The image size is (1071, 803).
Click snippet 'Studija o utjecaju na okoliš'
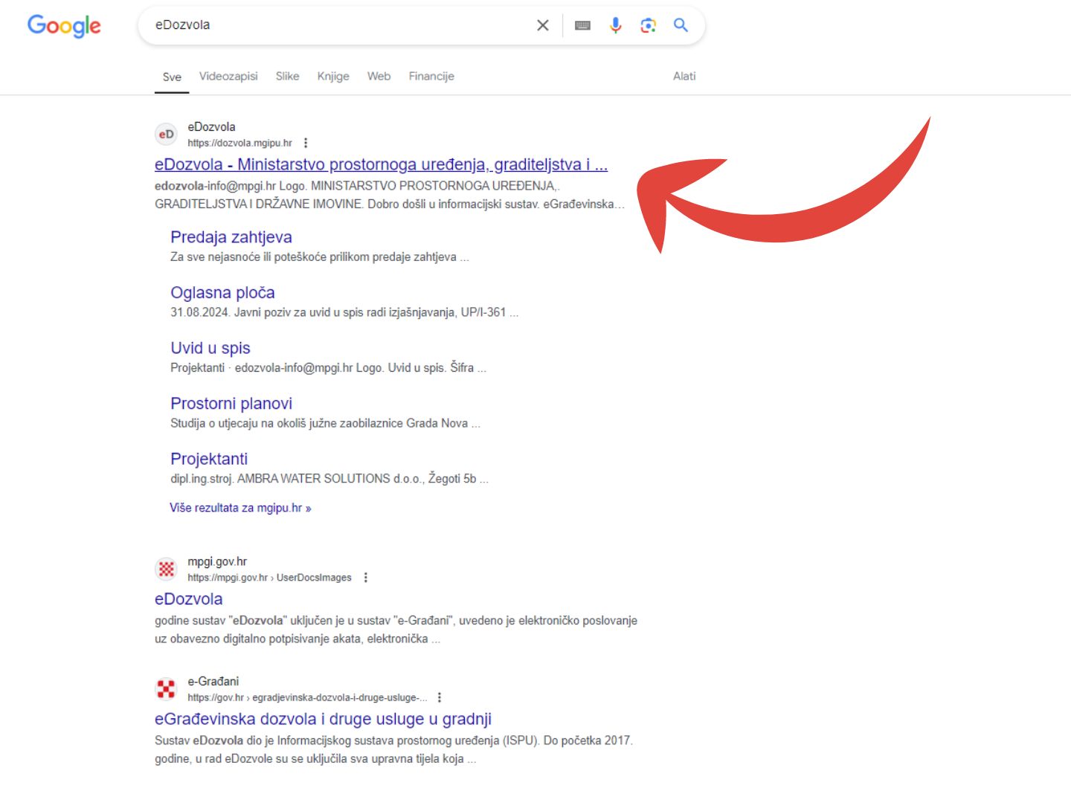click(x=326, y=423)
